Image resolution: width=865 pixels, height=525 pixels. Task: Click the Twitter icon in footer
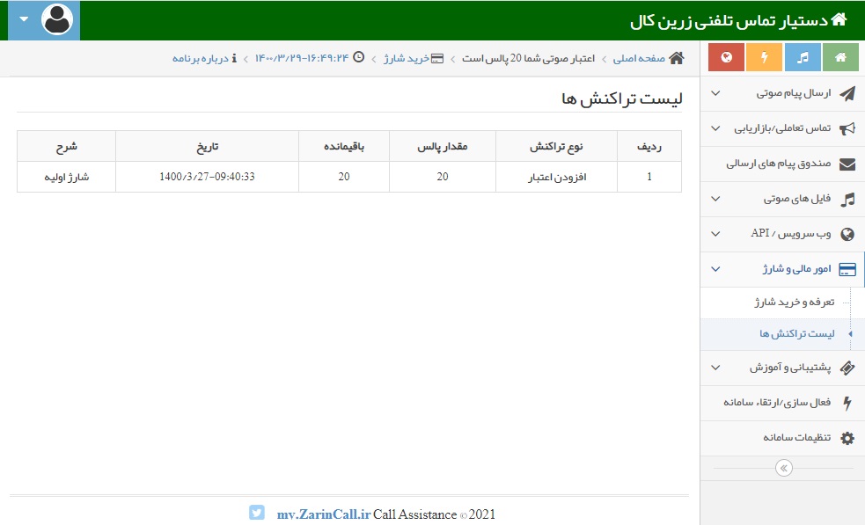[257, 513]
